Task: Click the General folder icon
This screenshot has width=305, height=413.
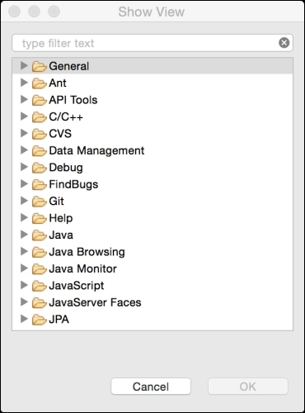Action: 39,66
